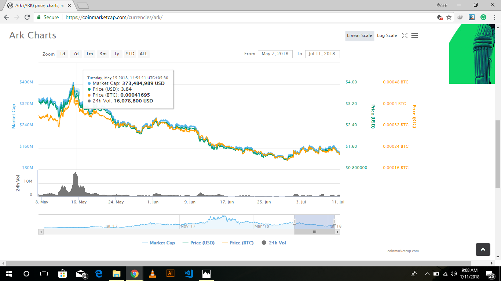Click the scroll-to-top arrow button
This screenshot has width=501, height=281.
483,249
